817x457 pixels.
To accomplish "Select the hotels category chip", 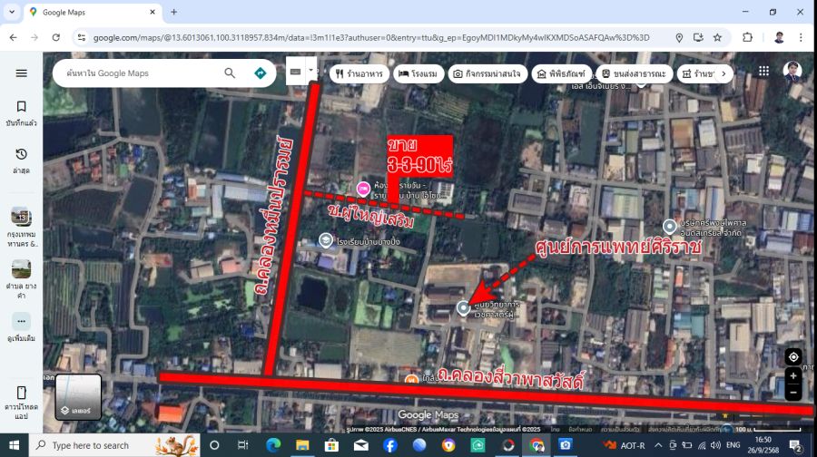I will click(418, 73).
